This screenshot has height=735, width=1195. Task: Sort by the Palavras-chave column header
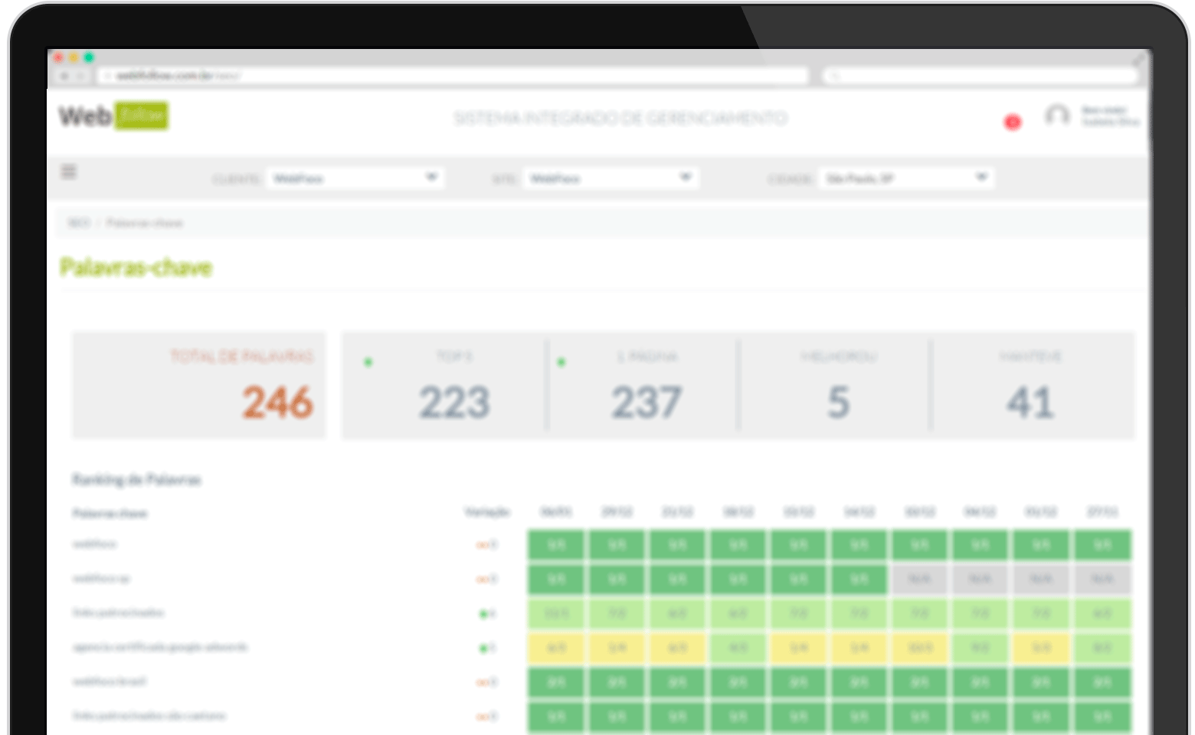pos(110,513)
